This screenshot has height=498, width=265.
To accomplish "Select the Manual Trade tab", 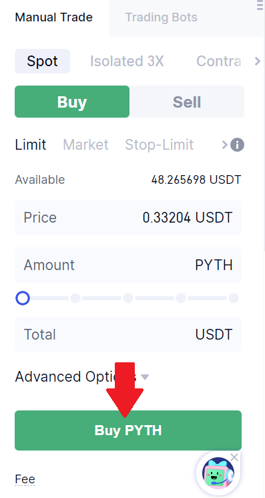I will tap(54, 17).
